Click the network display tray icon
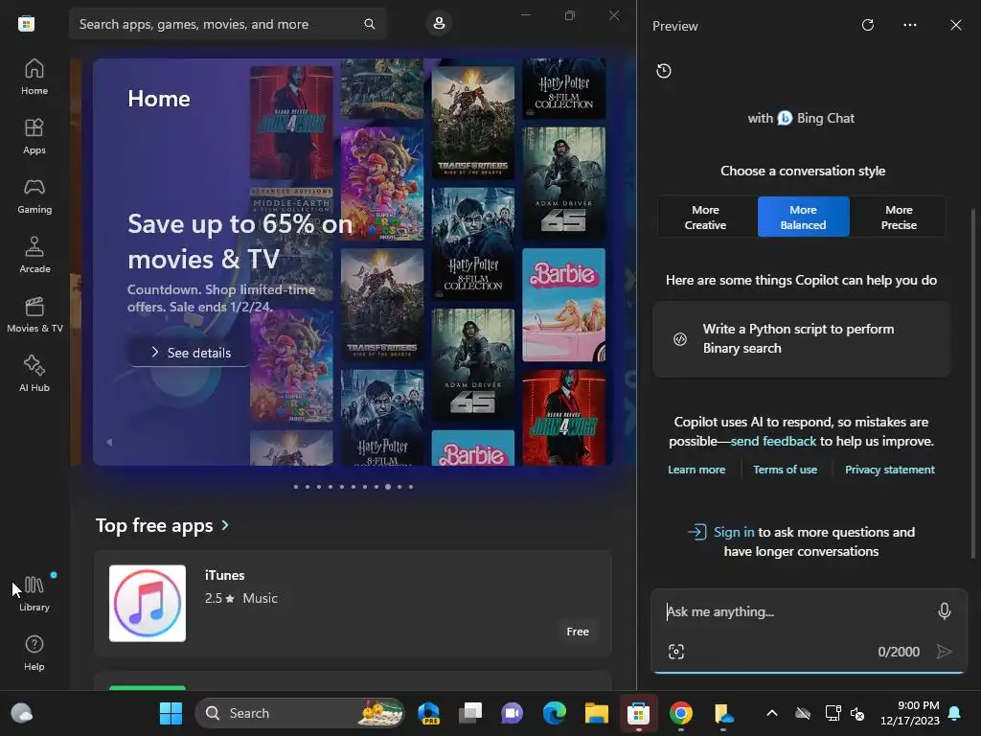This screenshot has height=736, width=981. 833,713
